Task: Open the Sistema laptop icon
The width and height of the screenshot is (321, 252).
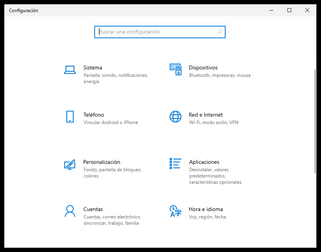Action: (x=70, y=70)
